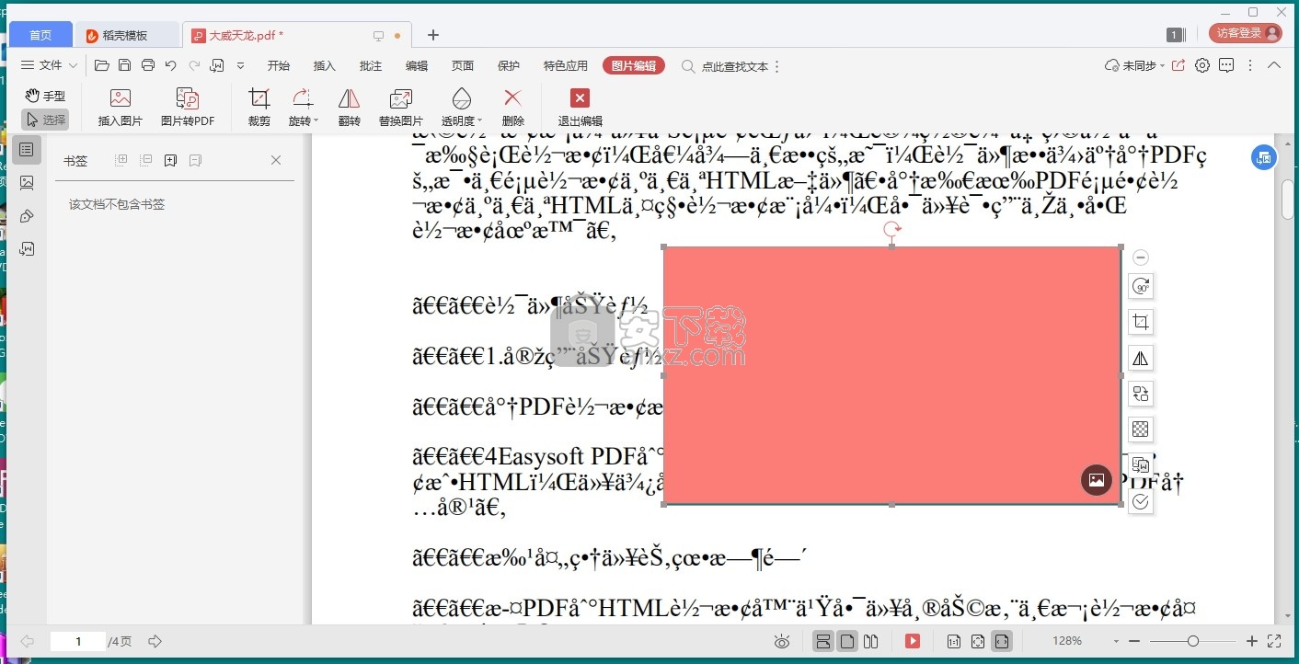
Task: Click the rotate 90° button beside image
Action: point(1141,287)
